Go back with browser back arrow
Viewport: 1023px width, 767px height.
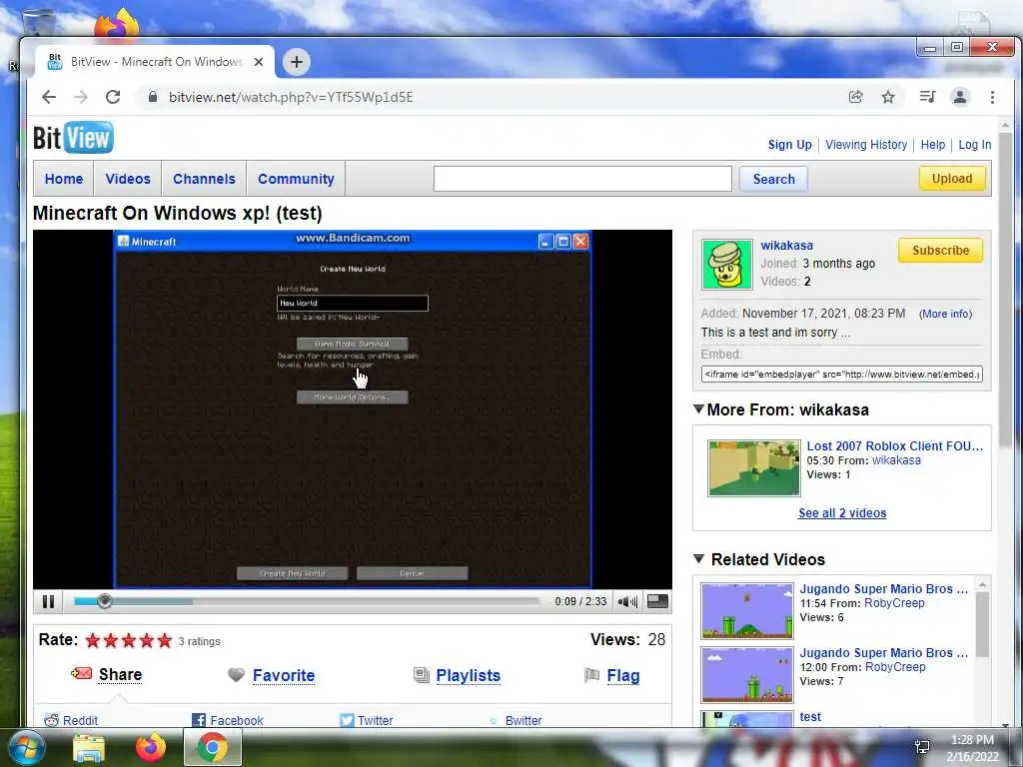click(x=49, y=97)
